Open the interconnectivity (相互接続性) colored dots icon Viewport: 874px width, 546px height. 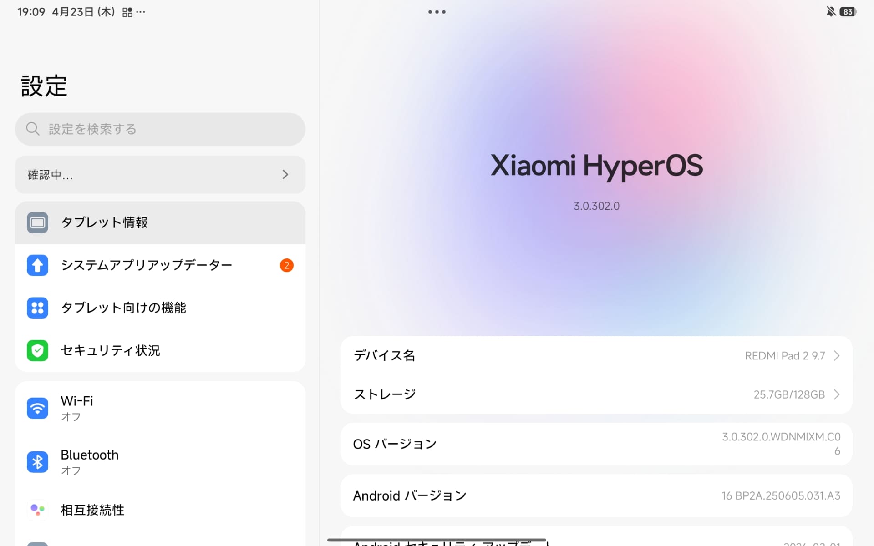pyautogui.click(x=37, y=510)
